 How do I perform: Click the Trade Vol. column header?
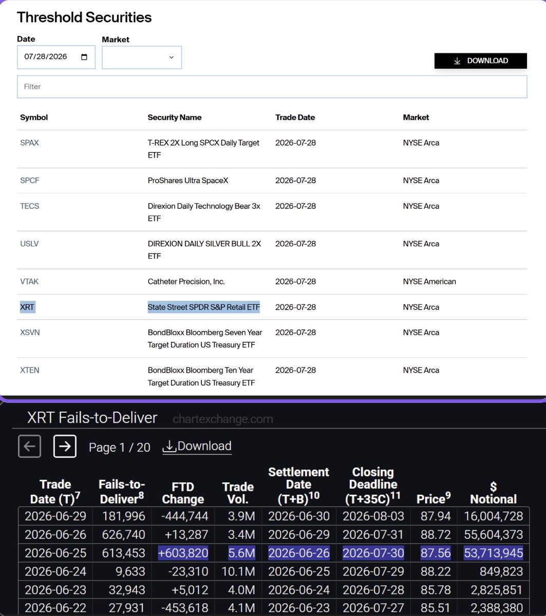coord(238,493)
